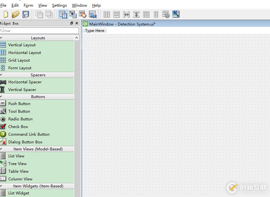The height and width of the screenshot is (197, 270).
Task: Collapse the Buttons category
Action: point(37,97)
